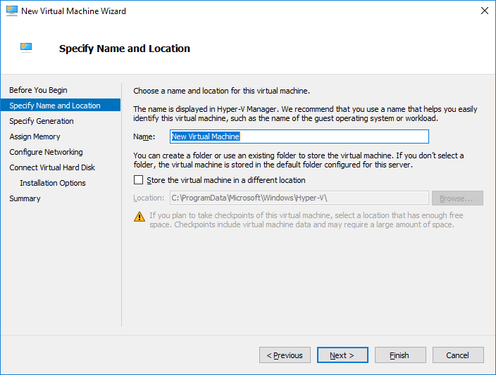
Task: Close the New Virtual Machine Wizard window
Action: (484, 11)
